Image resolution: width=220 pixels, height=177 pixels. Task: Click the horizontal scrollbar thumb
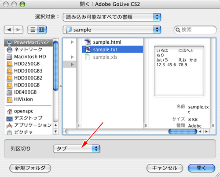(183, 132)
